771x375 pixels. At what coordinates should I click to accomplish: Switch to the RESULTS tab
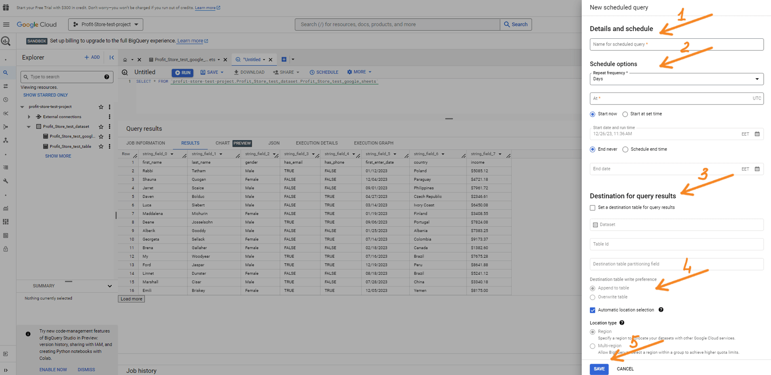[x=190, y=143]
